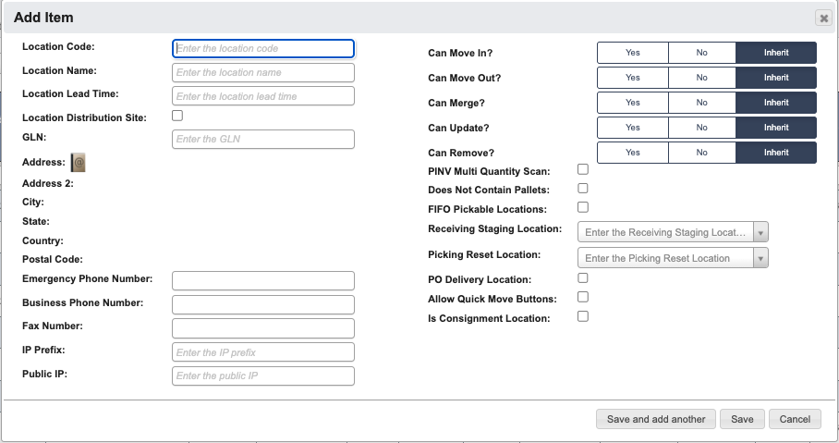Set Can Merge to No
The image size is (839, 443).
(x=702, y=103)
